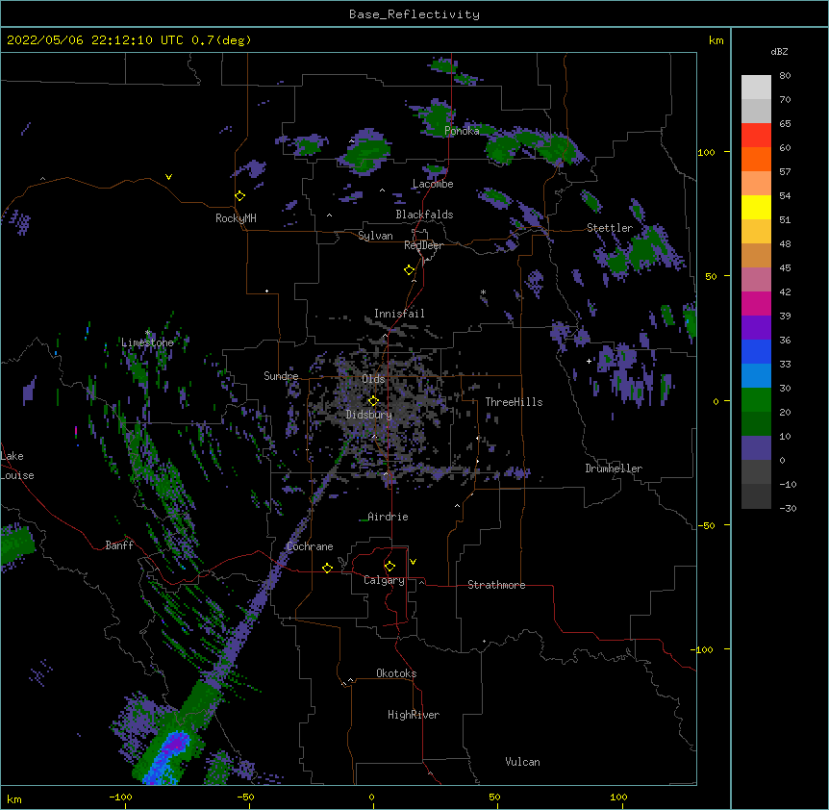Click the RockyMH label
Viewport: 829px width, 810px height.
point(236,218)
